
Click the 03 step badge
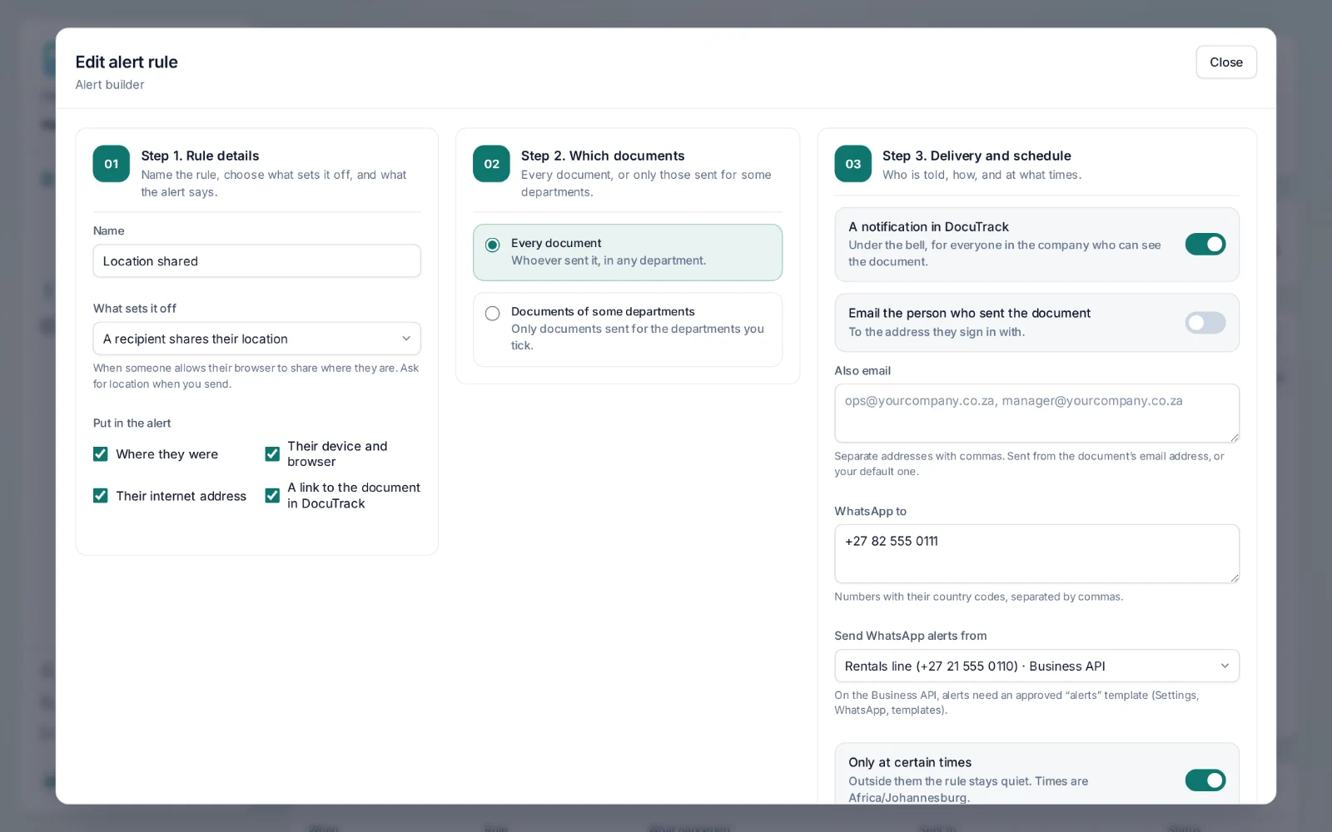click(852, 164)
